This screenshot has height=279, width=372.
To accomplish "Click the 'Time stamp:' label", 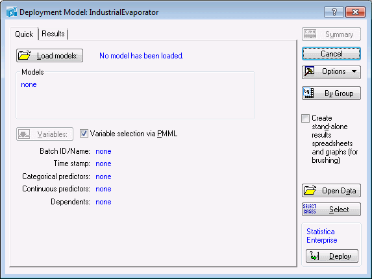I will point(71,164).
